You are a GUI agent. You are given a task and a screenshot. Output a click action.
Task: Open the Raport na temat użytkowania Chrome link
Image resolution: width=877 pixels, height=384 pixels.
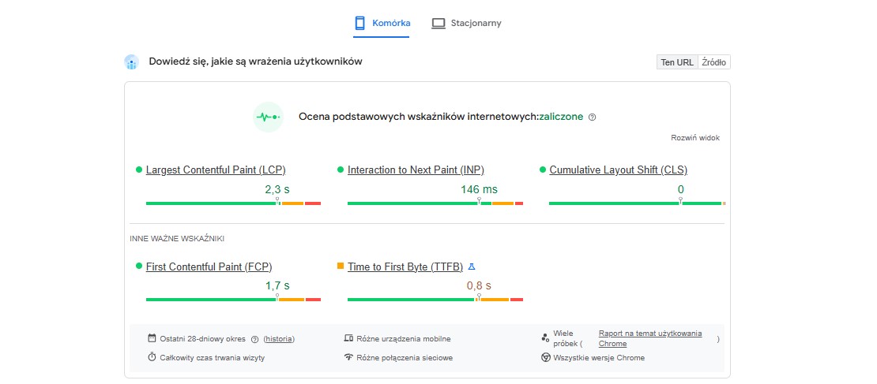point(649,338)
